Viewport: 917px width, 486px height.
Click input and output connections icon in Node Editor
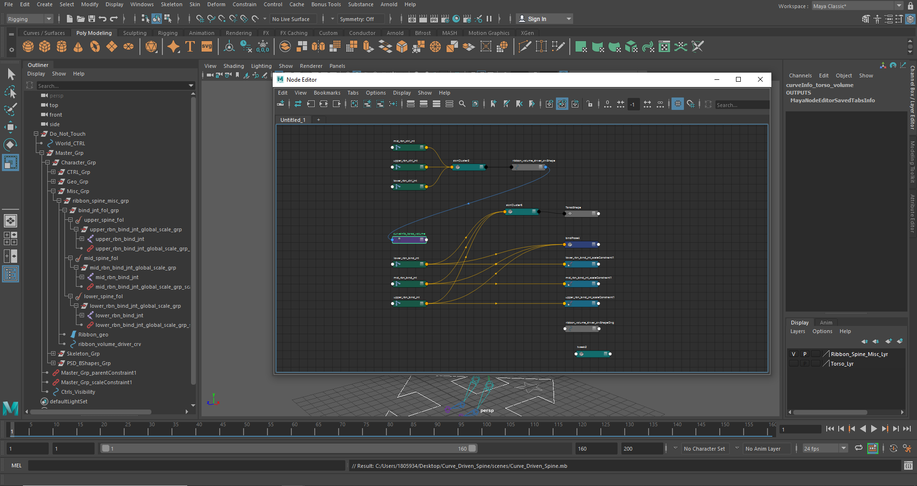point(323,104)
